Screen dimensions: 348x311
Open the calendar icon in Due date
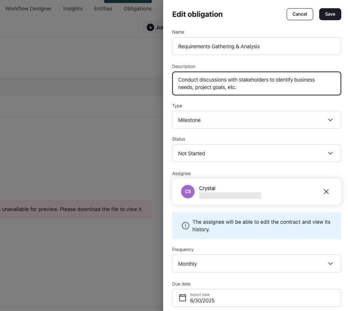point(183,298)
